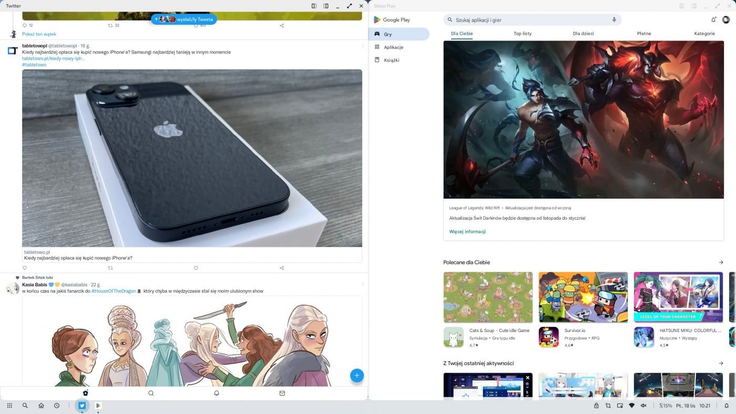Expand 'Z Twojej ostatniej aktywności' with the arrow
The image size is (736, 414).
(721, 363)
